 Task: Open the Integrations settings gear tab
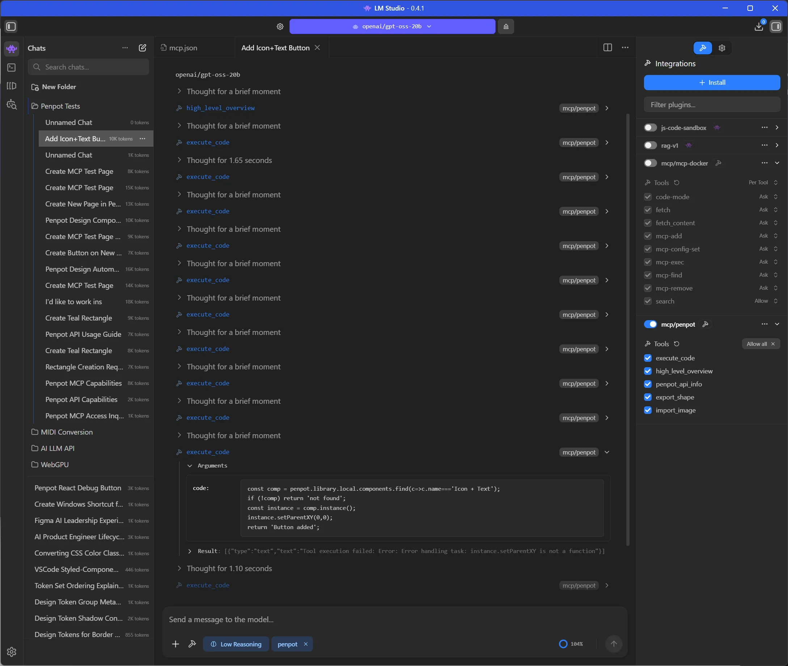click(722, 47)
